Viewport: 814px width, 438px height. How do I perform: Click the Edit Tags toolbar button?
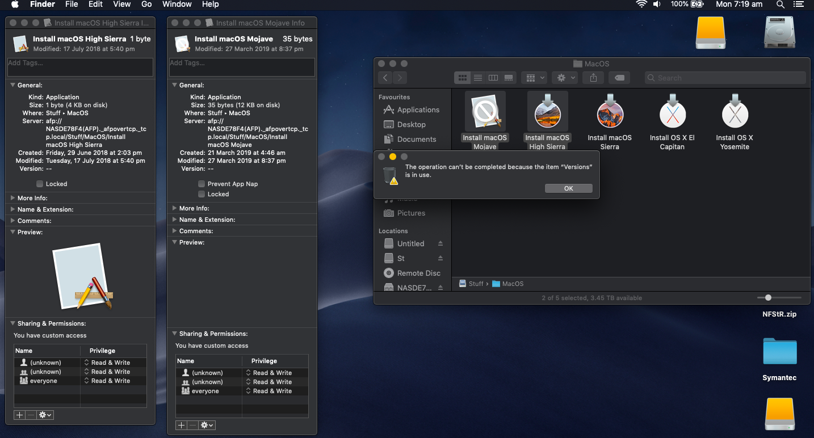tap(619, 78)
